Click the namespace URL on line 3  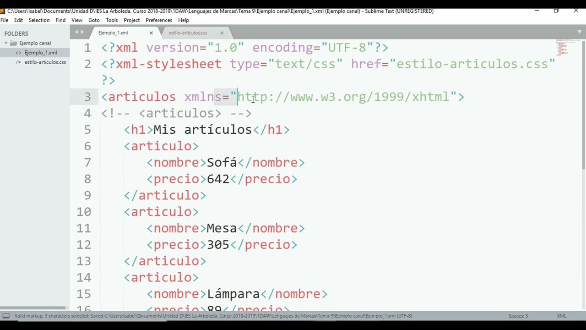[x=343, y=97]
